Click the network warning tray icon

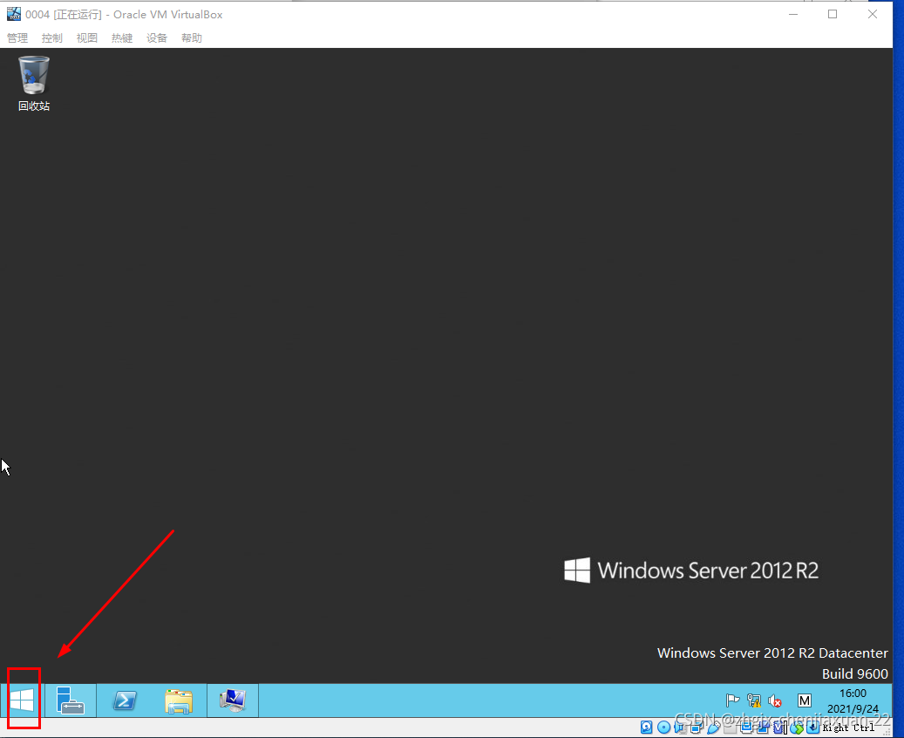click(x=753, y=700)
